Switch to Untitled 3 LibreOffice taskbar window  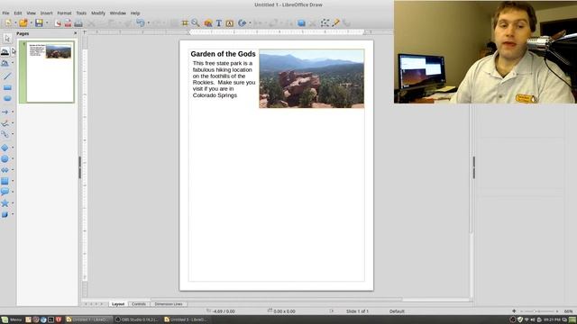pos(186,319)
